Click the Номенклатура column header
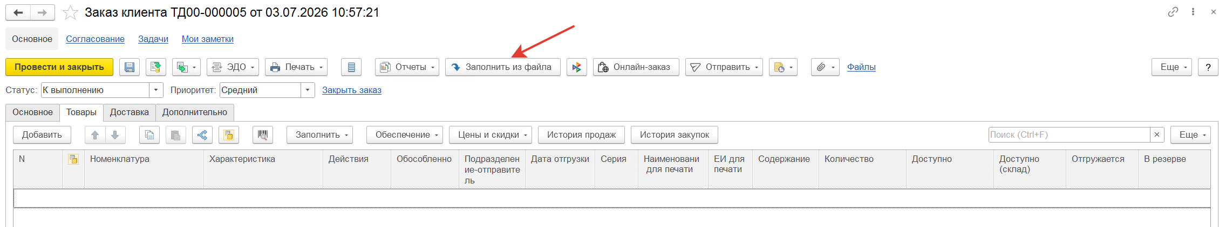 144,169
